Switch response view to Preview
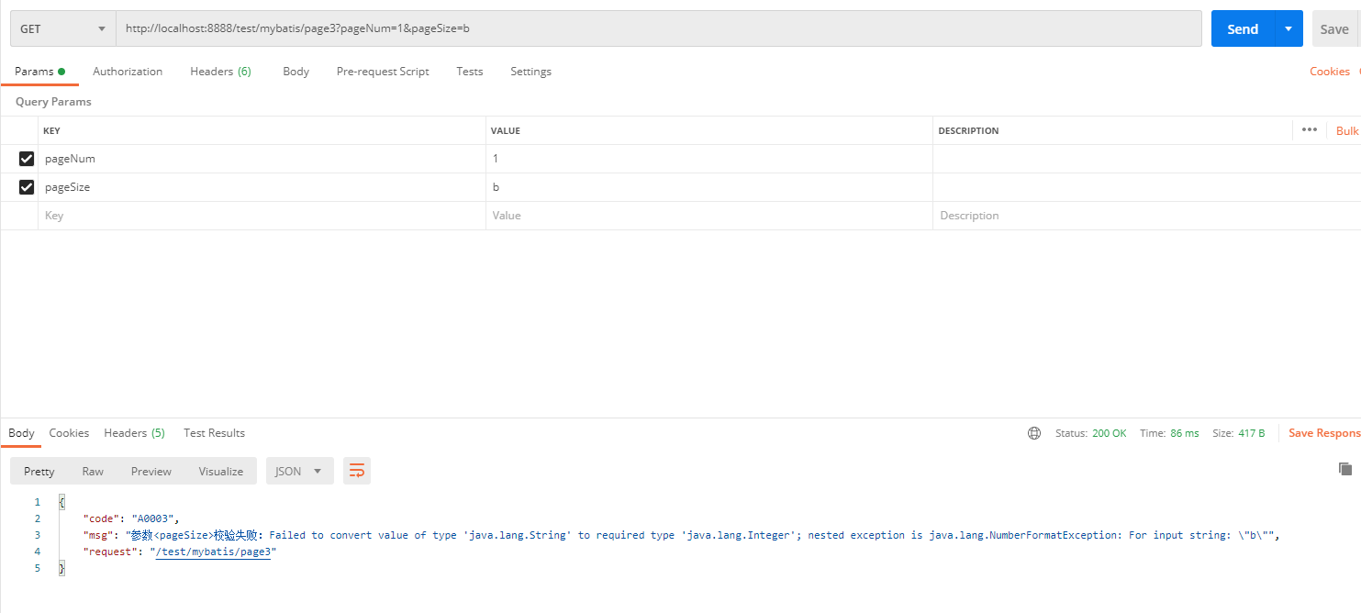The image size is (1361, 613). (x=151, y=472)
